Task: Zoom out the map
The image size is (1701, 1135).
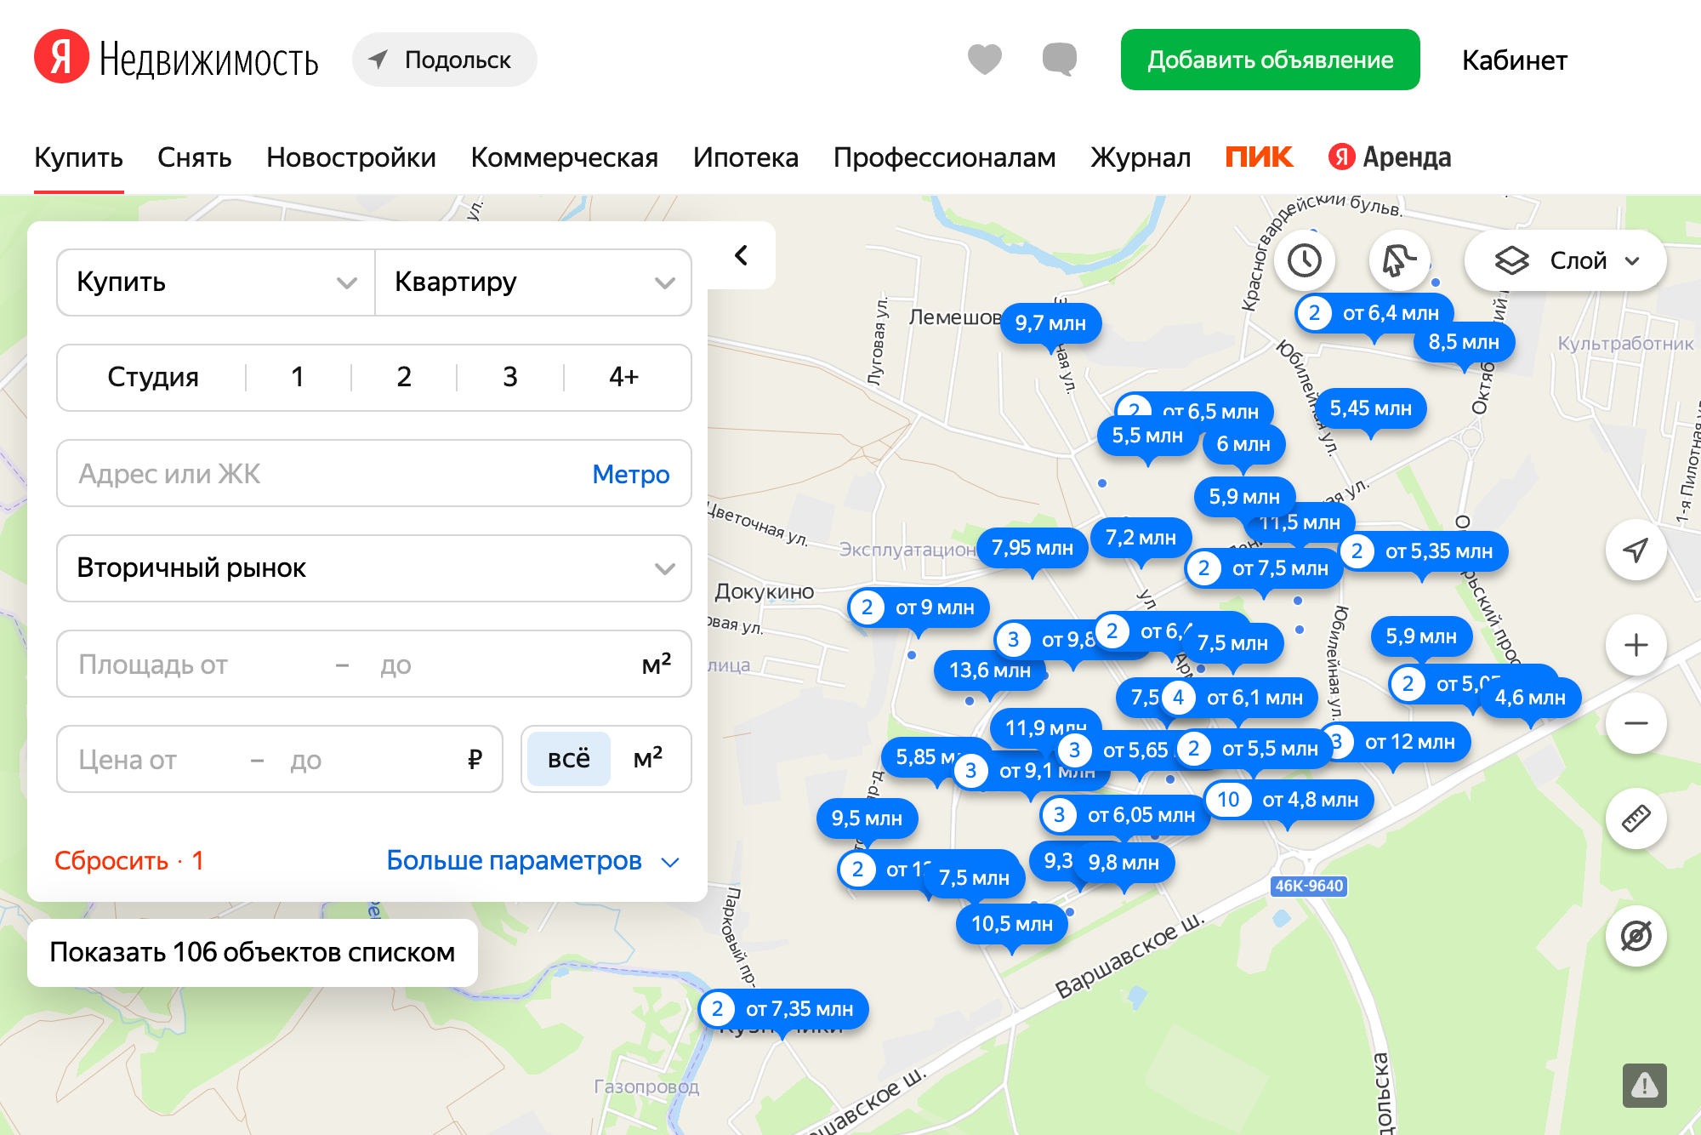Action: coord(1636,723)
